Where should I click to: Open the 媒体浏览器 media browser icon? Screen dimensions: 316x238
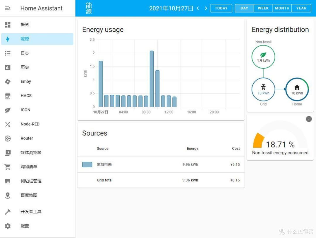pos(8,153)
